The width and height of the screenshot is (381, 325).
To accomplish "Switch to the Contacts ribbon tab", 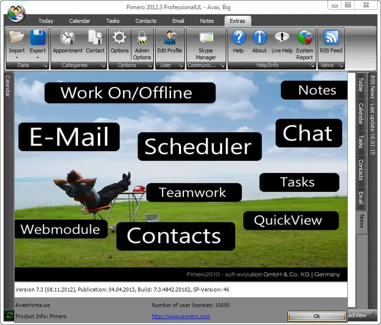I will tap(146, 21).
